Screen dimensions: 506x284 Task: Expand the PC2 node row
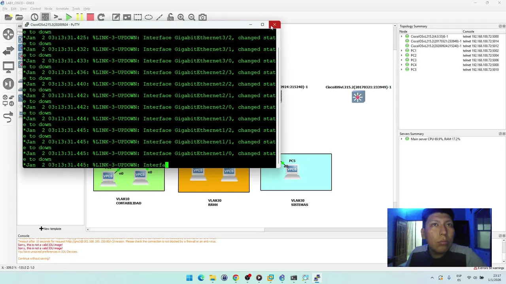[402, 55]
